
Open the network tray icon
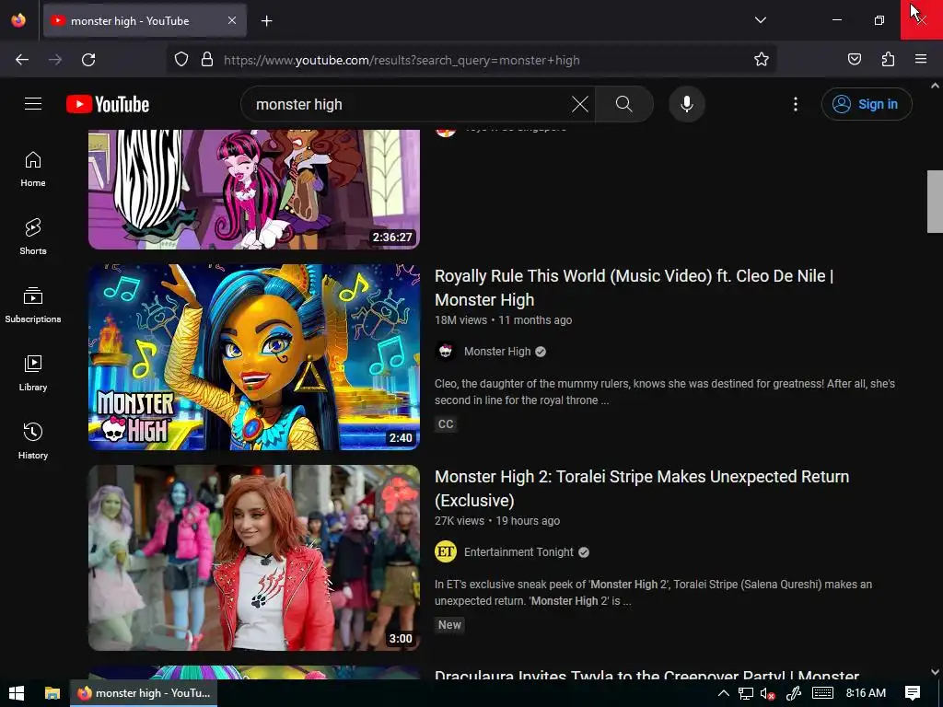pos(746,693)
